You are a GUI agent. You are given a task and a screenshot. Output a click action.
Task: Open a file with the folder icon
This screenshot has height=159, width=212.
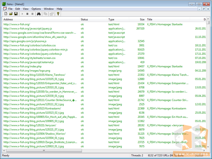[11, 14]
